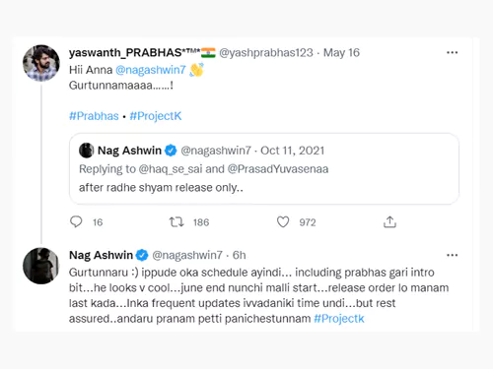Open the #ProjectK hashtag in top tweet

click(156, 116)
